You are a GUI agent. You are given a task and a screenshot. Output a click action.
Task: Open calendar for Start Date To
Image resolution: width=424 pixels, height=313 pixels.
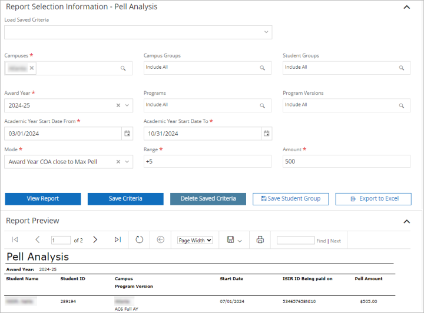(267, 134)
